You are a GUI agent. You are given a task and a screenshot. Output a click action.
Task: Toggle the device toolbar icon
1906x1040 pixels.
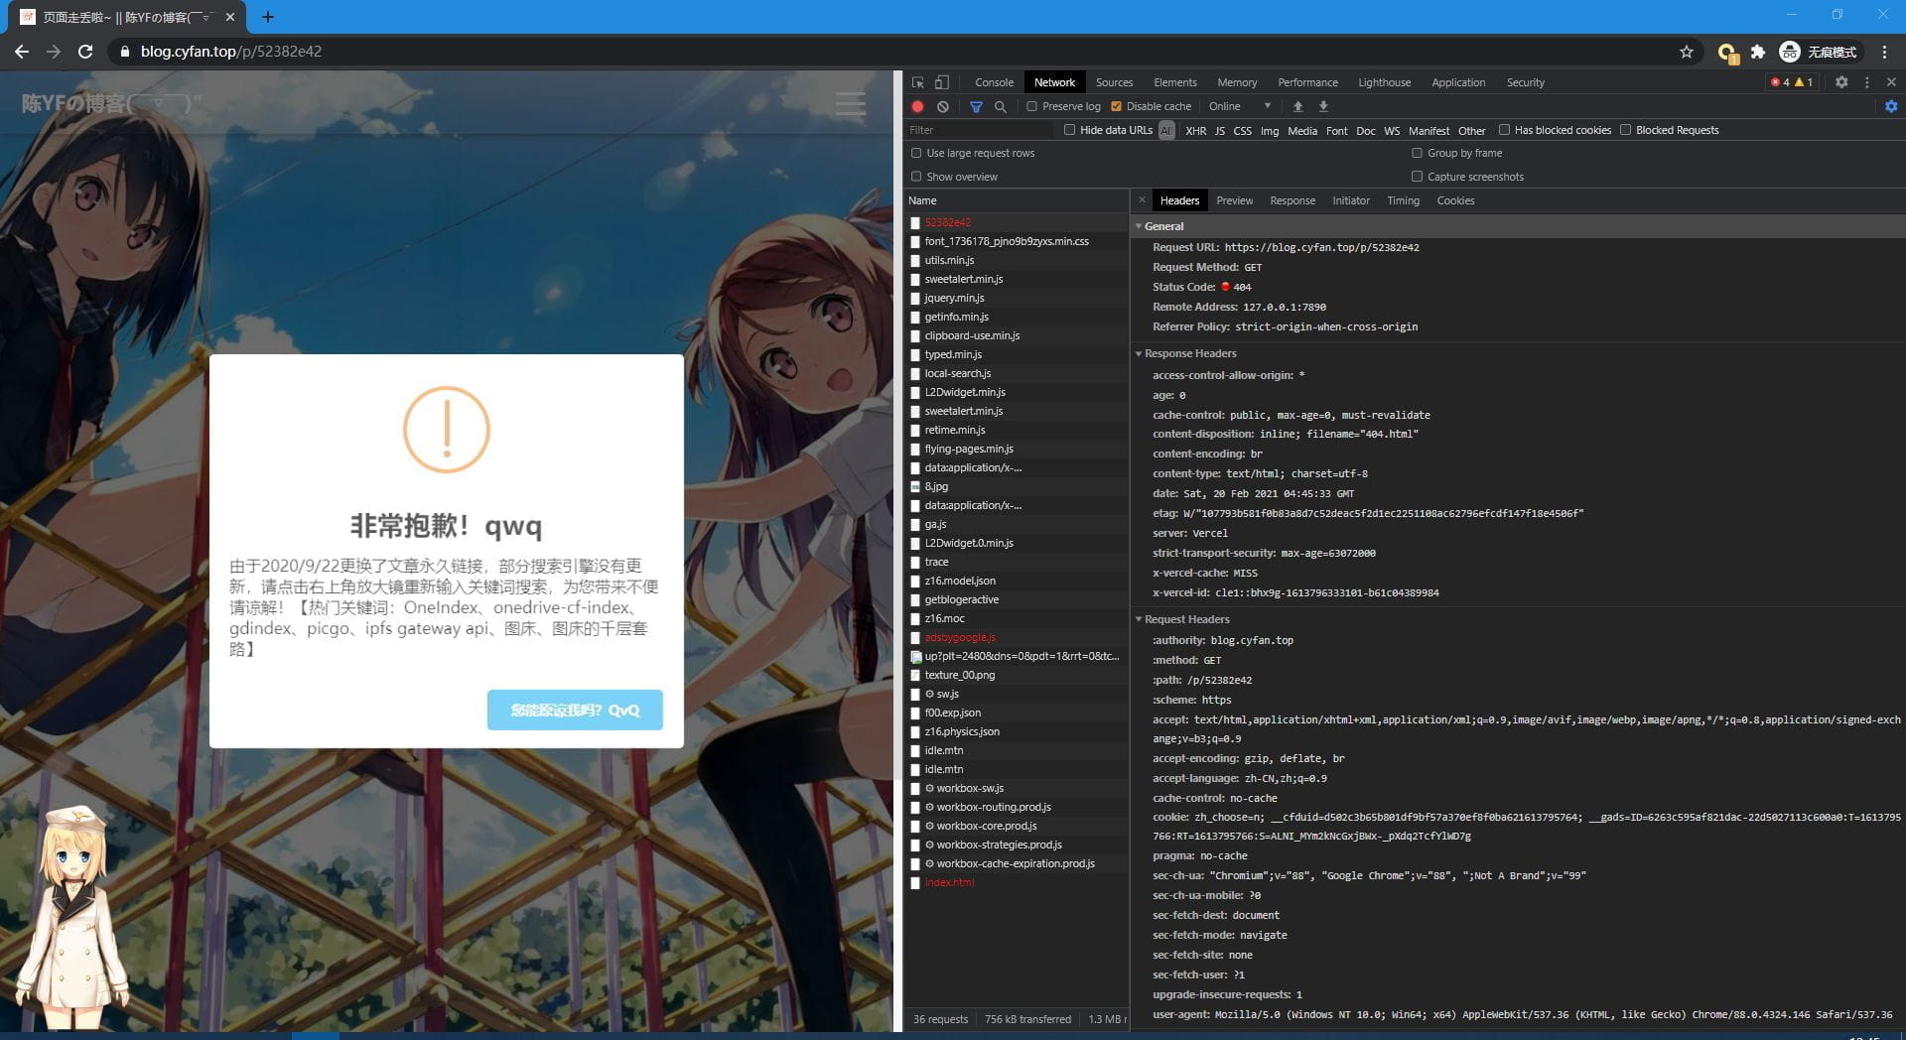pos(942,82)
